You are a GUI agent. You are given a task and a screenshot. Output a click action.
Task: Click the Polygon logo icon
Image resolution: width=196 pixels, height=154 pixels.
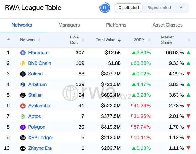[23, 127]
